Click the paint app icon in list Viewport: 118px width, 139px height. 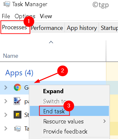pos(17,101)
